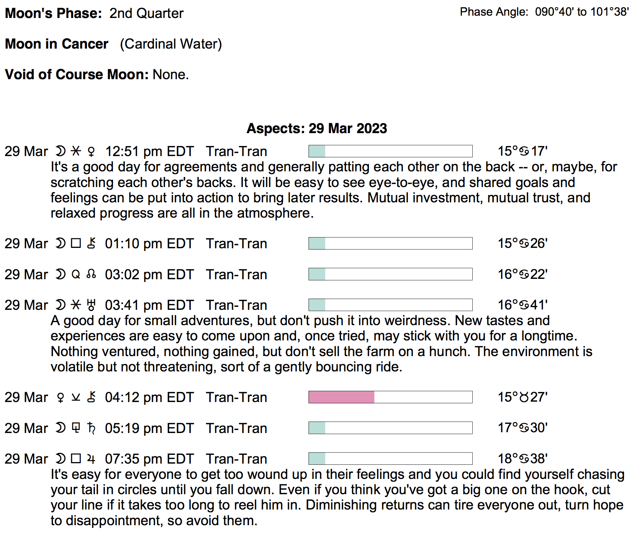Click the Venus glyph in the 12:51 pm aspect

coord(91,152)
